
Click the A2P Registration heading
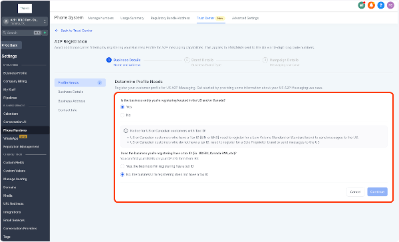(71, 41)
